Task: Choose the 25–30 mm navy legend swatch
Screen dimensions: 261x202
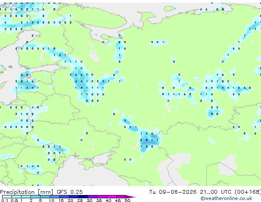Action: 83,197
